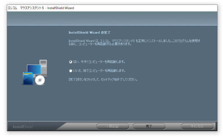The height and width of the screenshot is (137, 223).
Task: Click the 戻る(B) back button
Action: point(112,126)
